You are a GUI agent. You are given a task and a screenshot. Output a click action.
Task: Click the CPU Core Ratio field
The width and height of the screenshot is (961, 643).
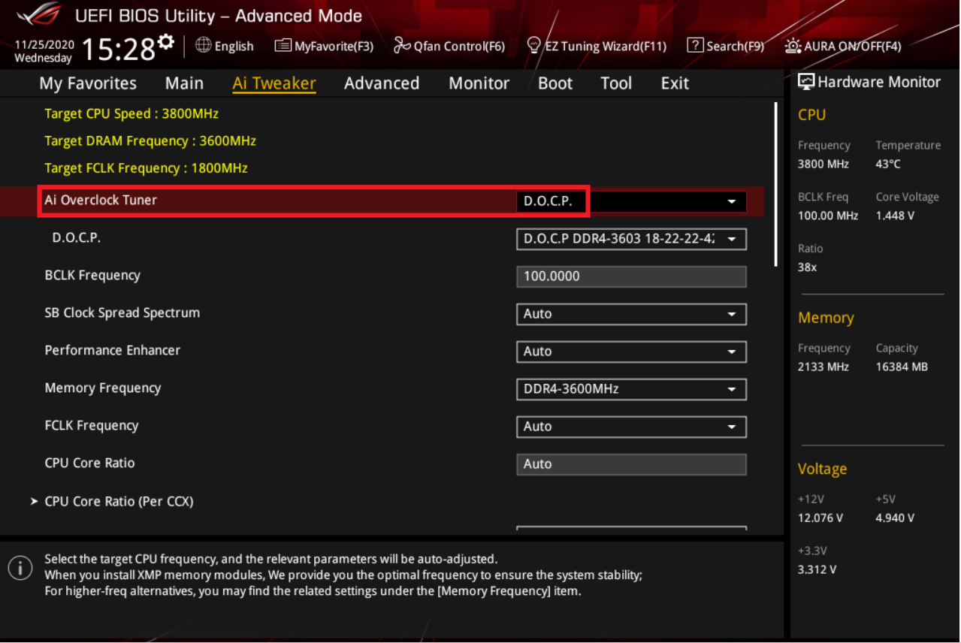[631, 464]
